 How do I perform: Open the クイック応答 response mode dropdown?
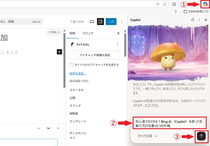[147, 136]
